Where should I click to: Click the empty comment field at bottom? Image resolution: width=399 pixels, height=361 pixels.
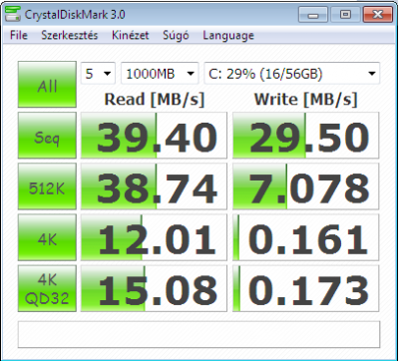(199, 334)
